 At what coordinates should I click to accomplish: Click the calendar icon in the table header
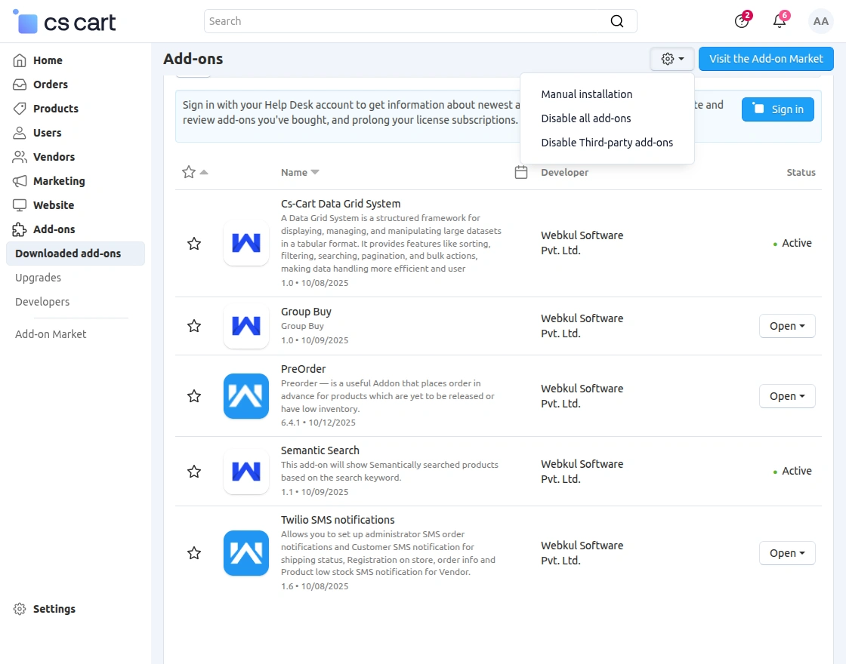pyautogui.click(x=521, y=172)
